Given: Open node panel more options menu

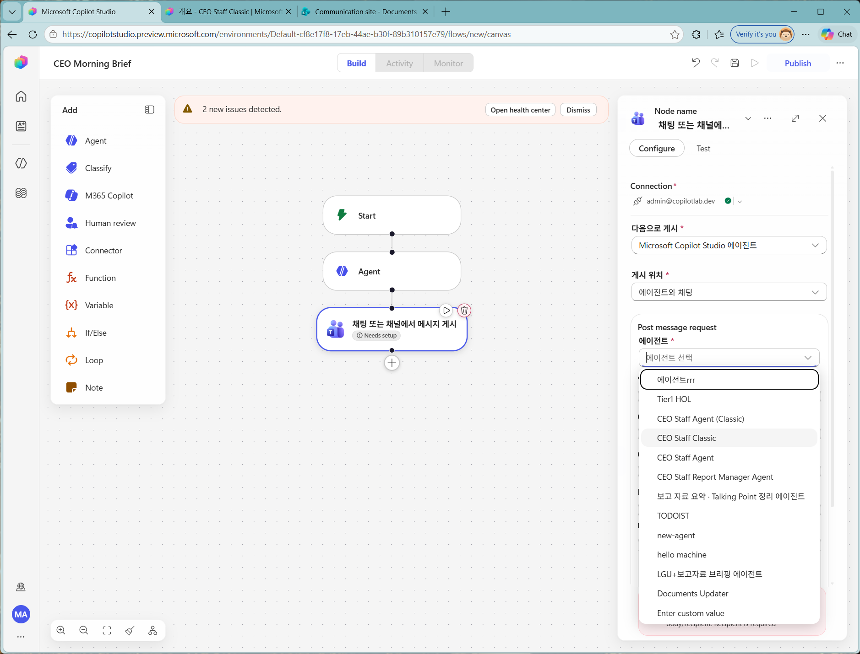Looking at the screenshot, I should (768, 118).
